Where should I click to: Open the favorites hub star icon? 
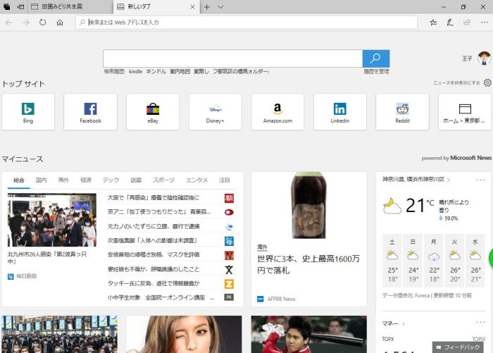click(x=433, y=23)
